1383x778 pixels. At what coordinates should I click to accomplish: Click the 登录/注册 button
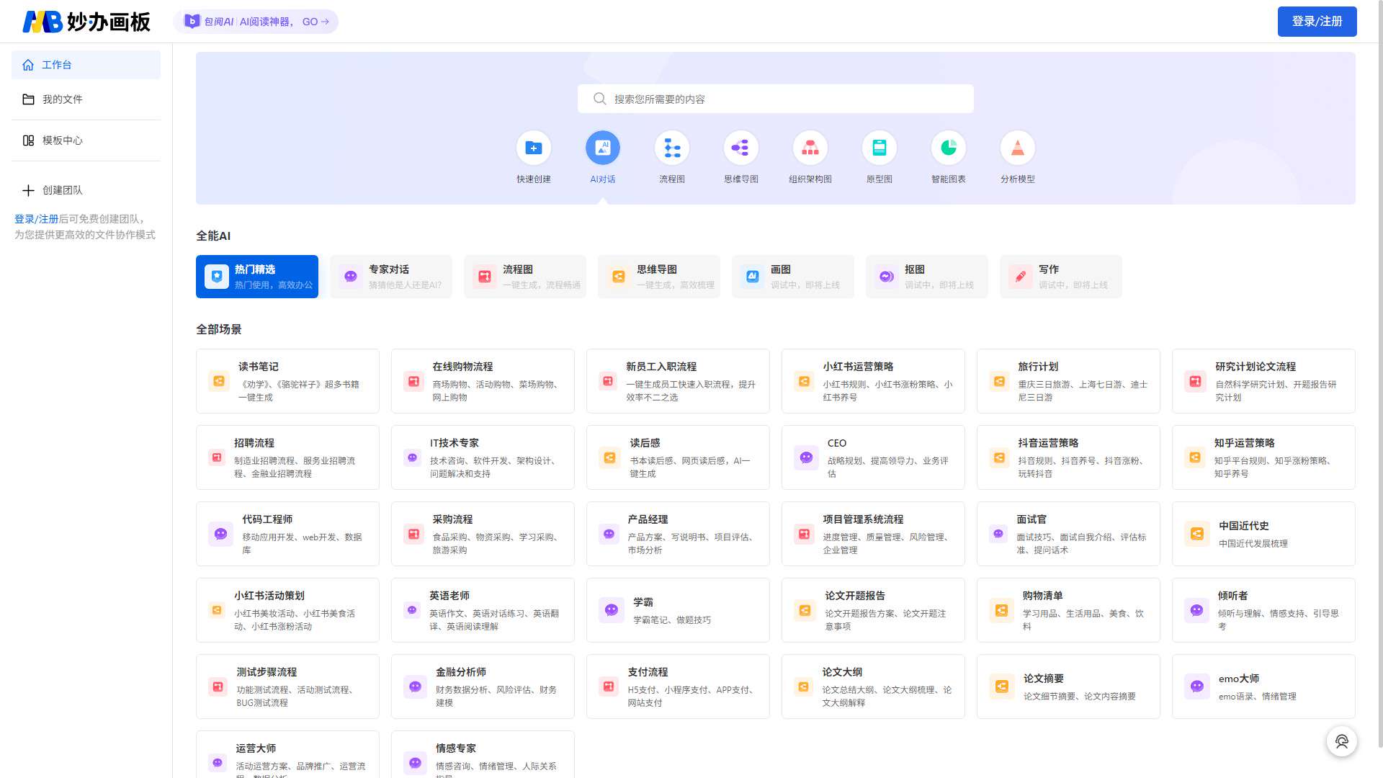[1317, 22]
